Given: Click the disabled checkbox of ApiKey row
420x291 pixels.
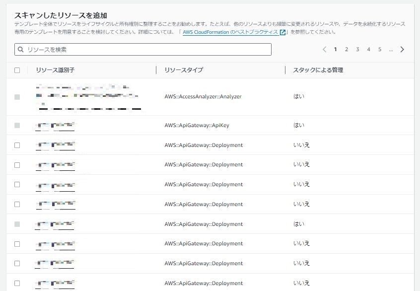Looking at the screenshot, I should (17, 126).
